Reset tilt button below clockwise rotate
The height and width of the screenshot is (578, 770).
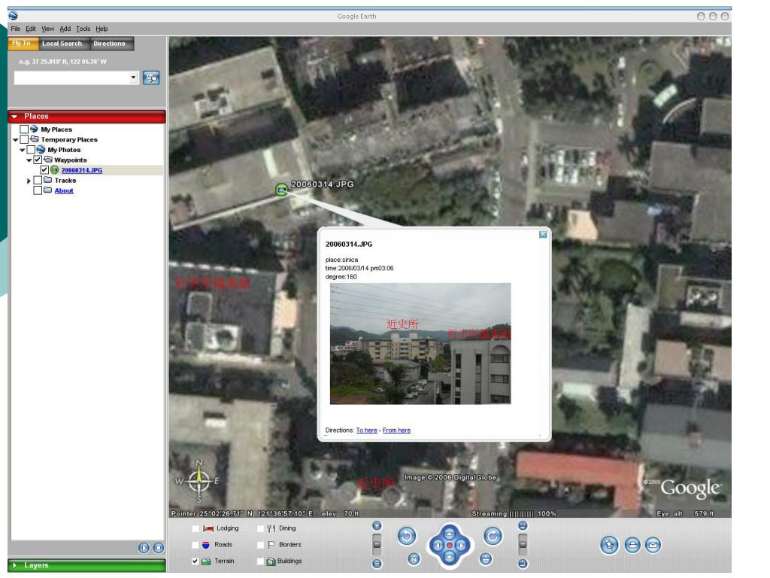(x=486, y=559)
